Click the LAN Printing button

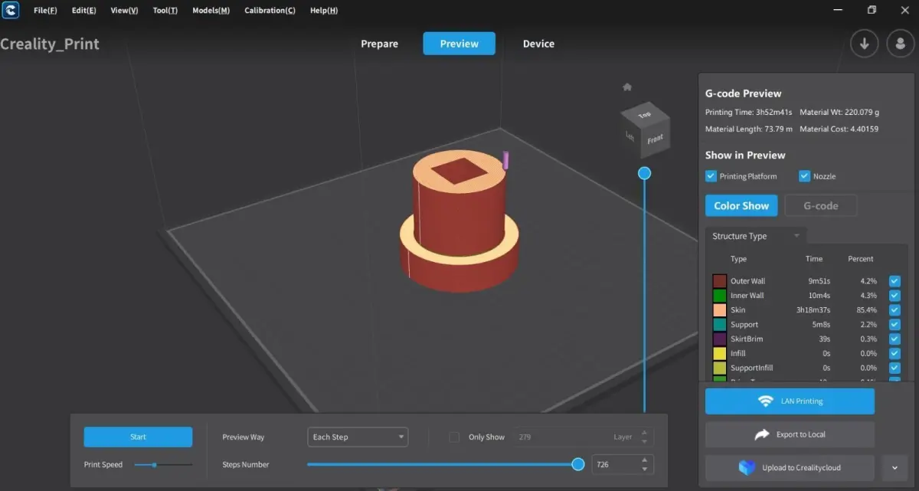coord(790,401)
